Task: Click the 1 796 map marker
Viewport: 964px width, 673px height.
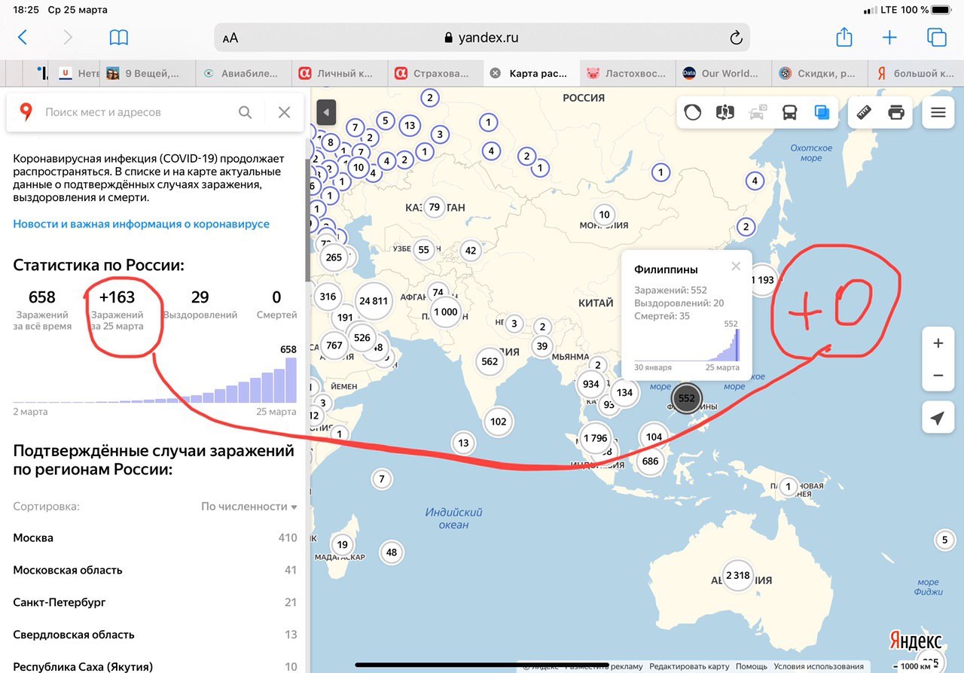Action: pyautogui.click(x=595, y=438)
